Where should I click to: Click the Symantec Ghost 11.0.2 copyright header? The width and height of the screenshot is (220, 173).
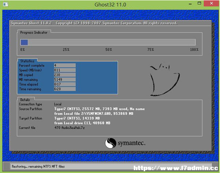coord(94,23)
